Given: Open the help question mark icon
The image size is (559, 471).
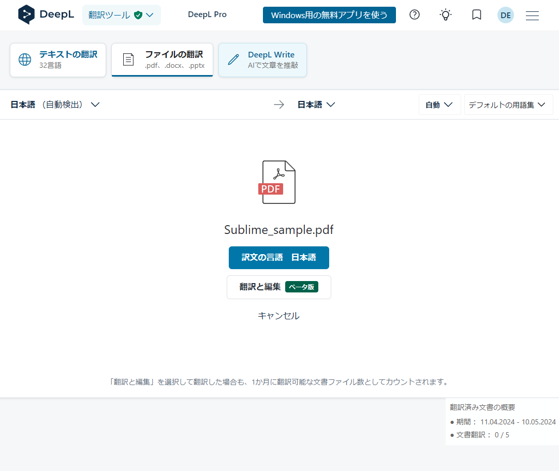Looking at the screenshot, I should click(x=414, y=15).
